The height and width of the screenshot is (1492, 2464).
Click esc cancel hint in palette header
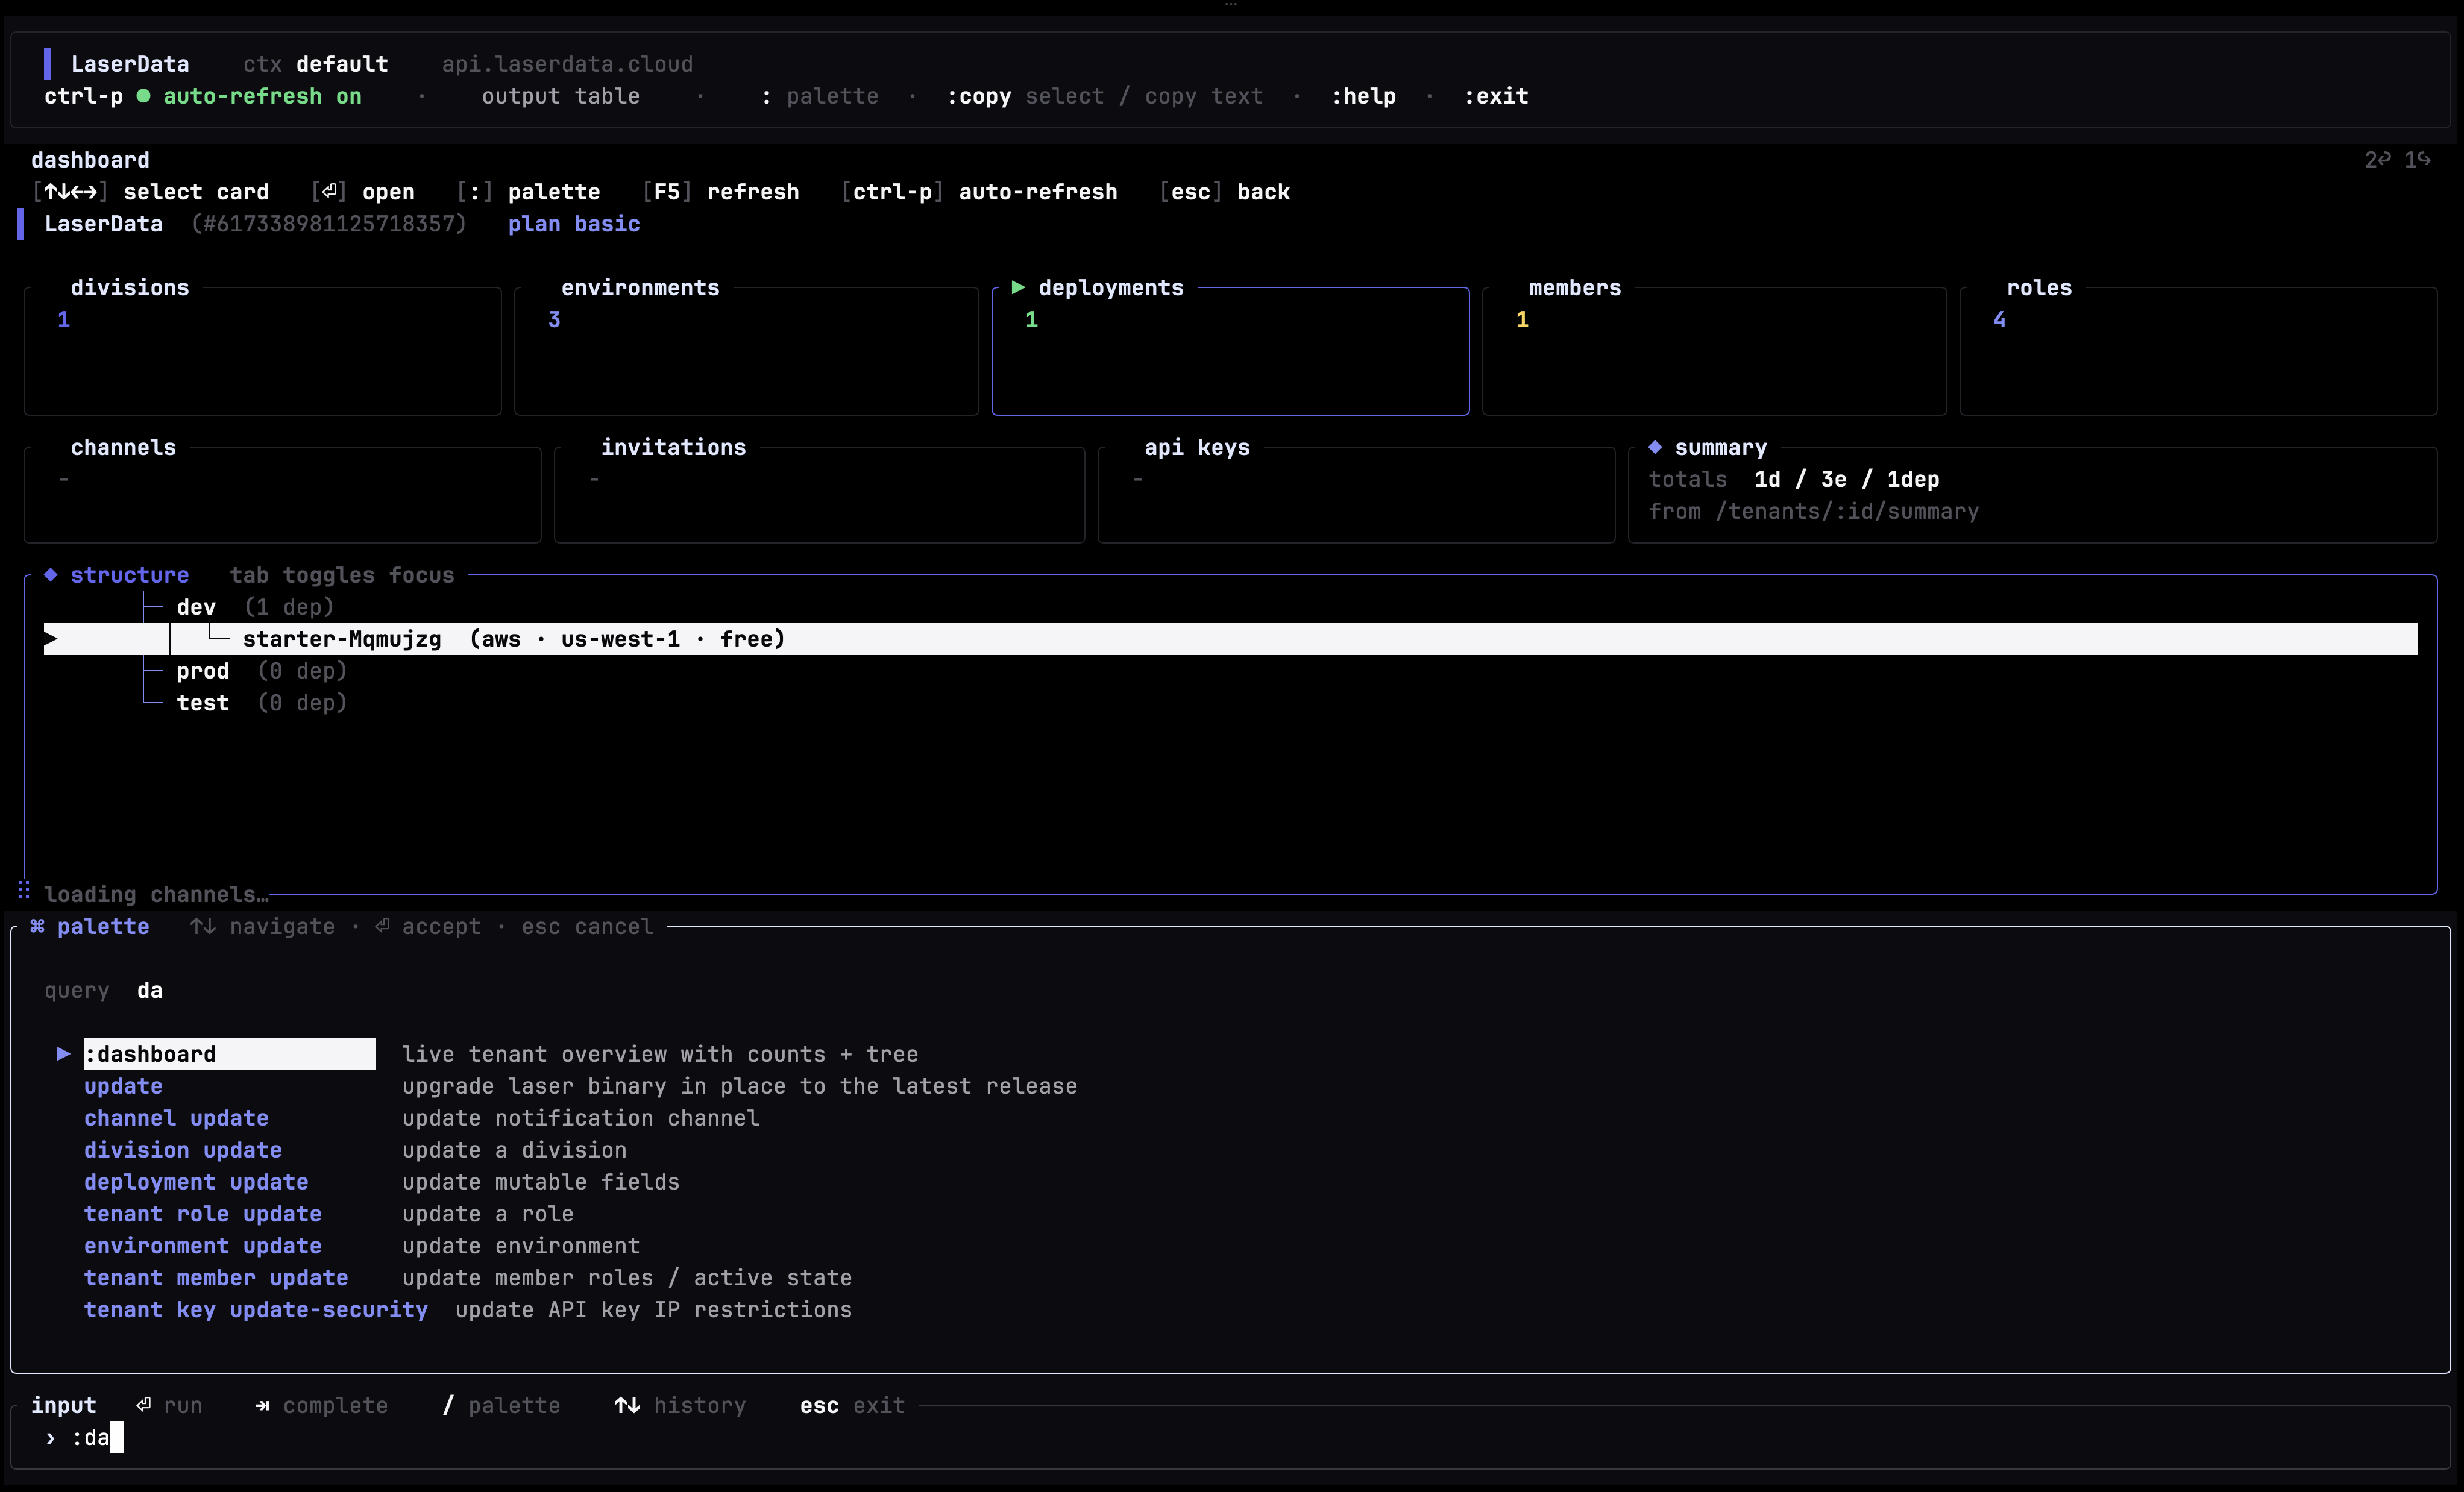587,926
